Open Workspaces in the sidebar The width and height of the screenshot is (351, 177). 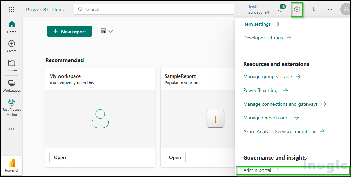tap(12, 86)
